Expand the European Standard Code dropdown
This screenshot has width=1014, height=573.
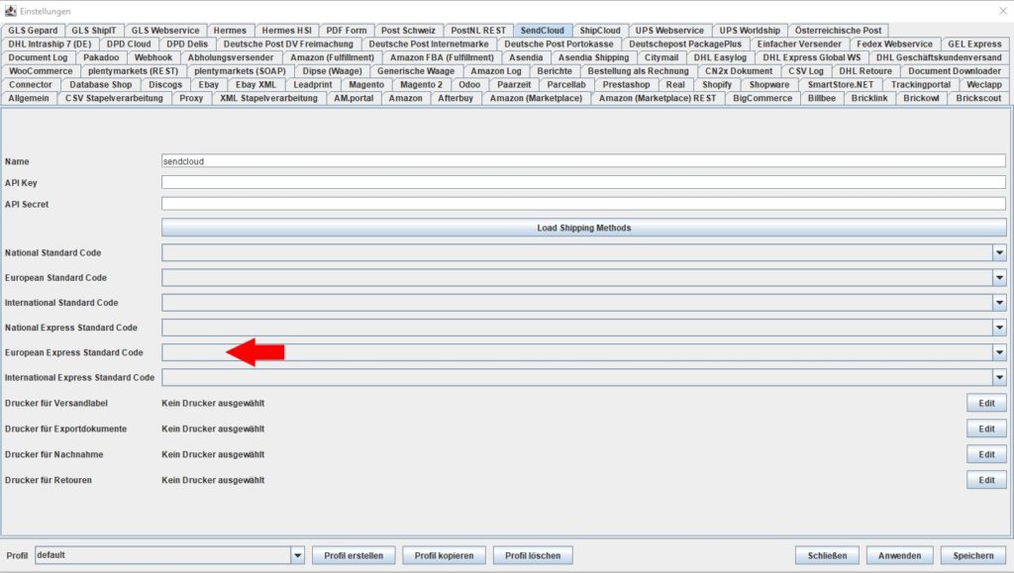[x=999, y=278]
